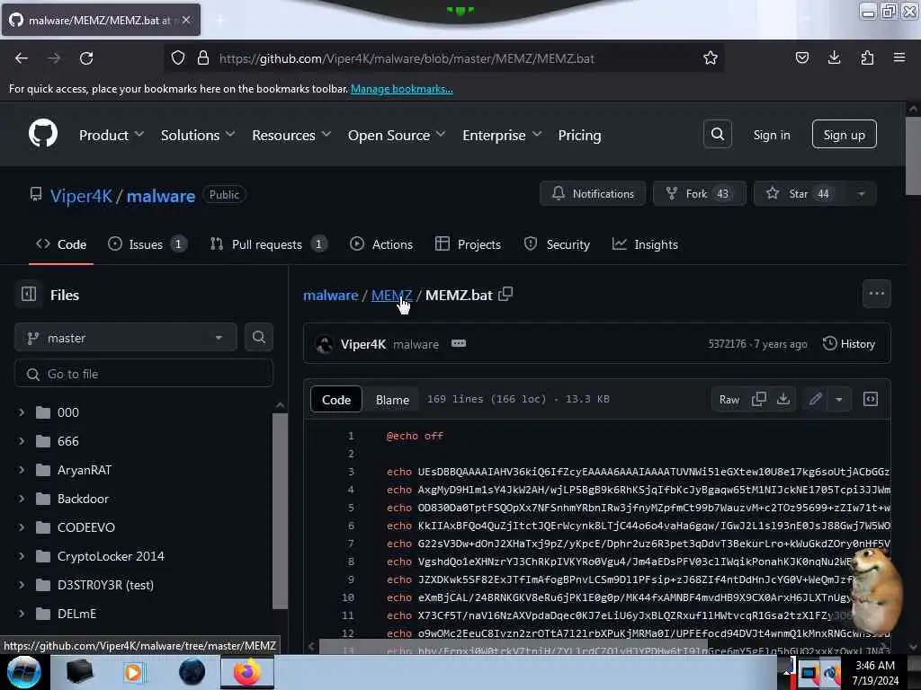Expand the Enterprise menu
The width and height of the screenshot is (921, 690).
(x=502, y=135)
